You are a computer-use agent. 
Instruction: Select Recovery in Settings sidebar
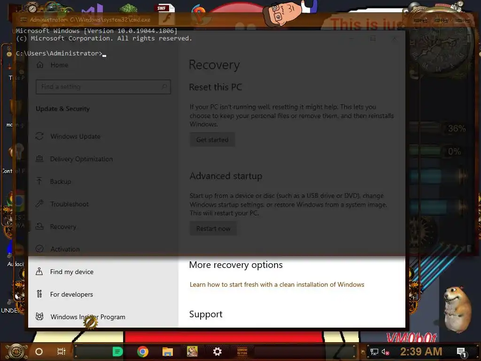(63, 227)
